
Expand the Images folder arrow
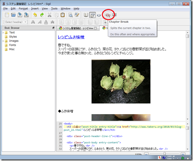point(3,41)
